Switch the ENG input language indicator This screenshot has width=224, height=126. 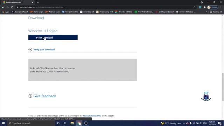click(205, 123)
